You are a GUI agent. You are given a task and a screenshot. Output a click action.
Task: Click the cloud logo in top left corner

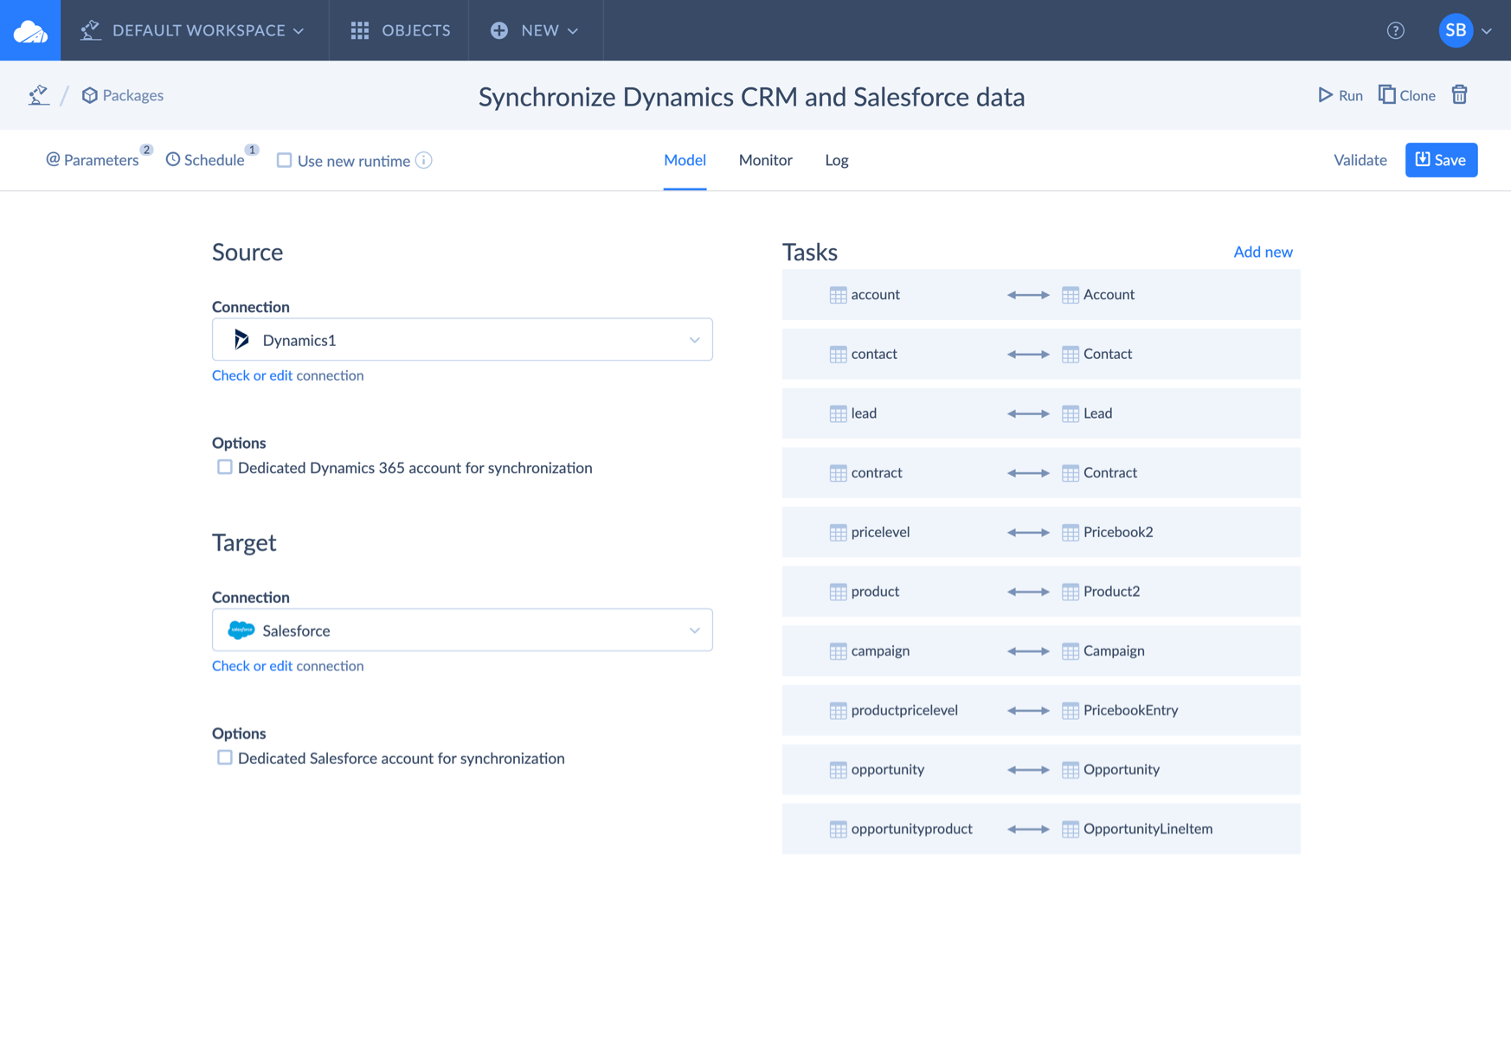coord(29,30)
